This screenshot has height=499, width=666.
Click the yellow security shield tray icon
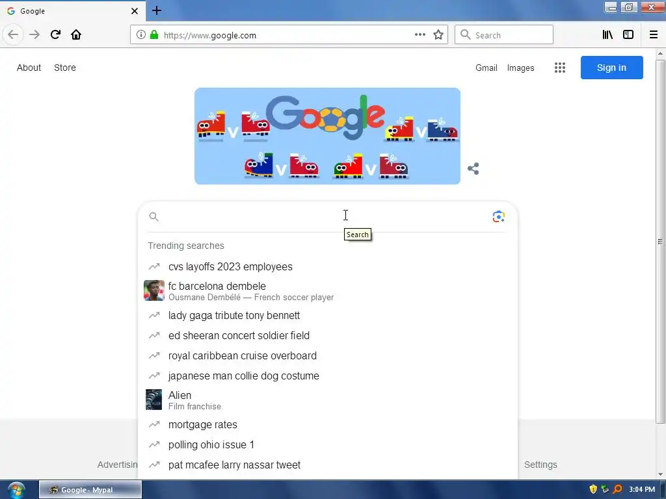[593, 489]
